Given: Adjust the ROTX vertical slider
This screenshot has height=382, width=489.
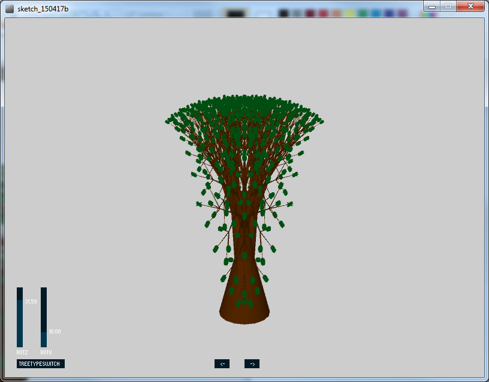Looking at the screenshot, I should (x=44, y=317).
